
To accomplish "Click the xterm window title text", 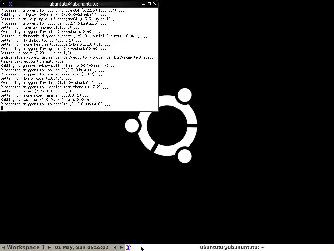I will [76, 4].
